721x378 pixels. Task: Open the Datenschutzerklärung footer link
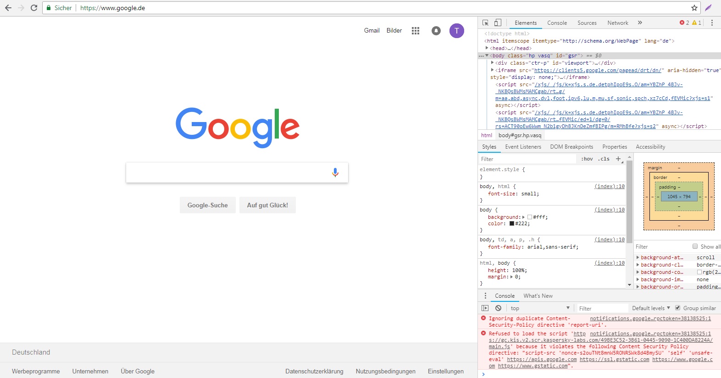(314, 371)
